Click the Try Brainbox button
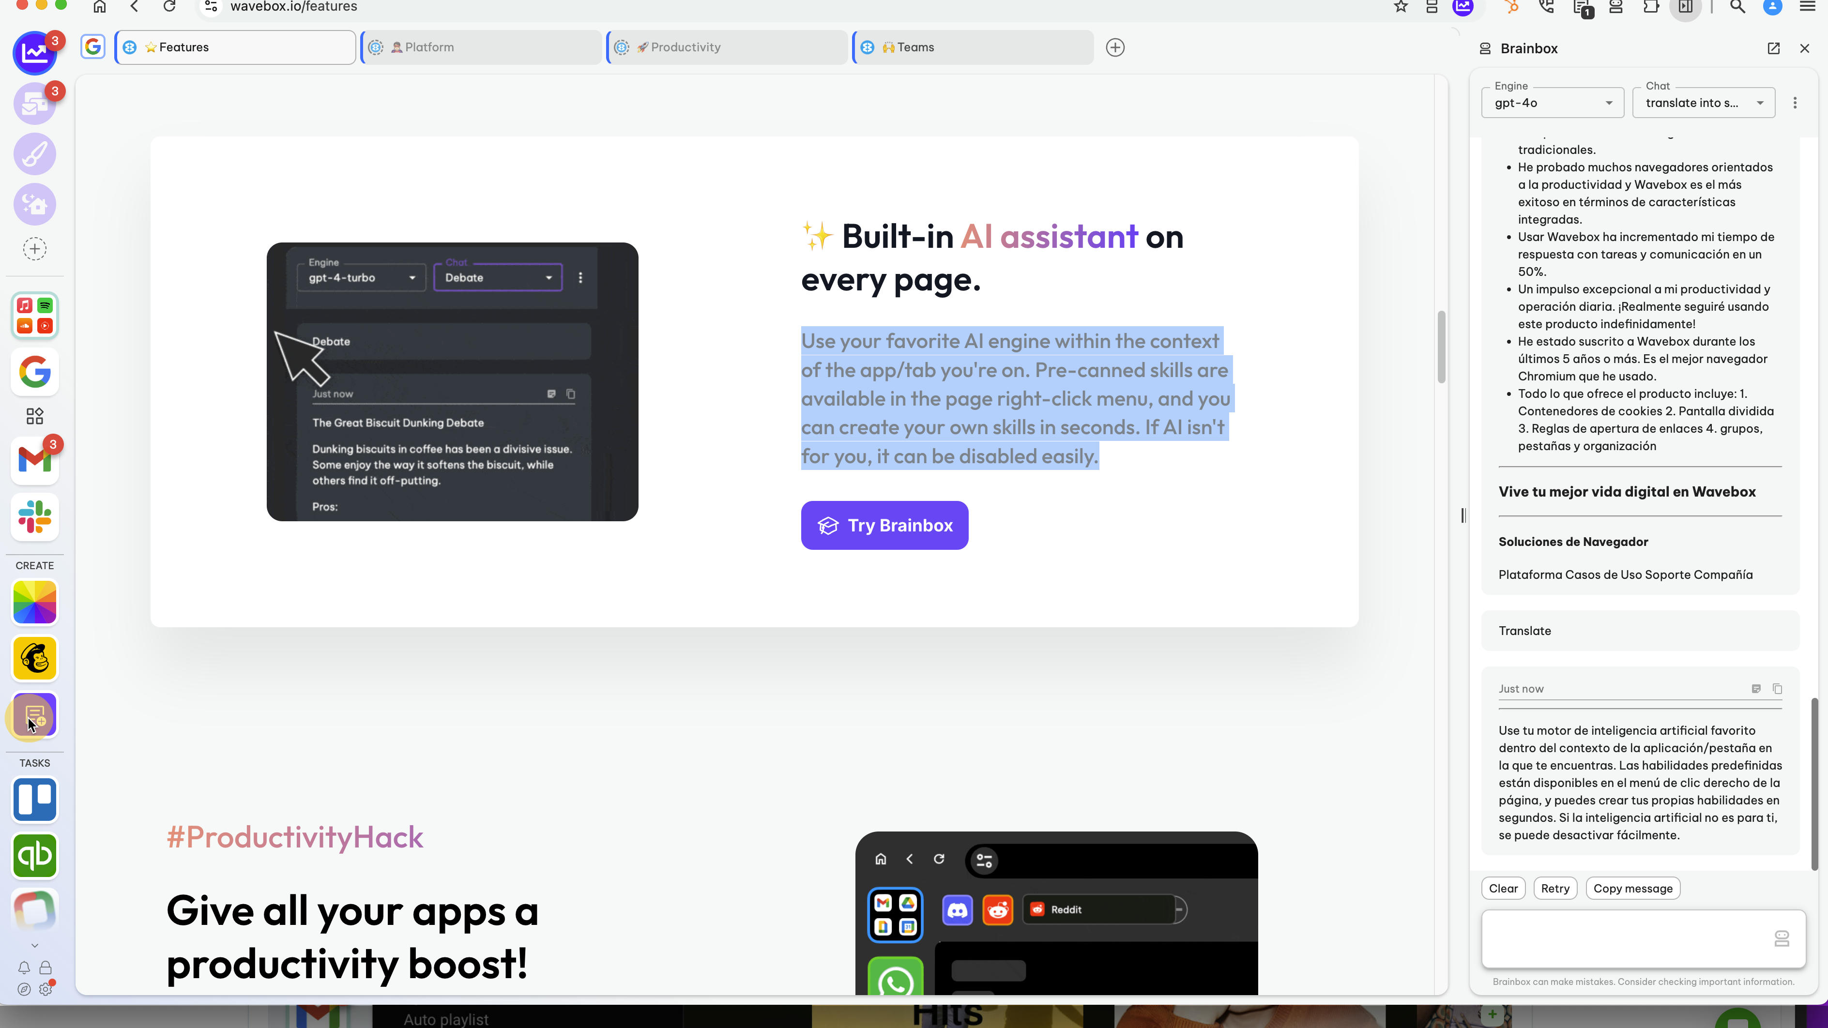This screenshot has width=1828, height=1028. [885, 526]
